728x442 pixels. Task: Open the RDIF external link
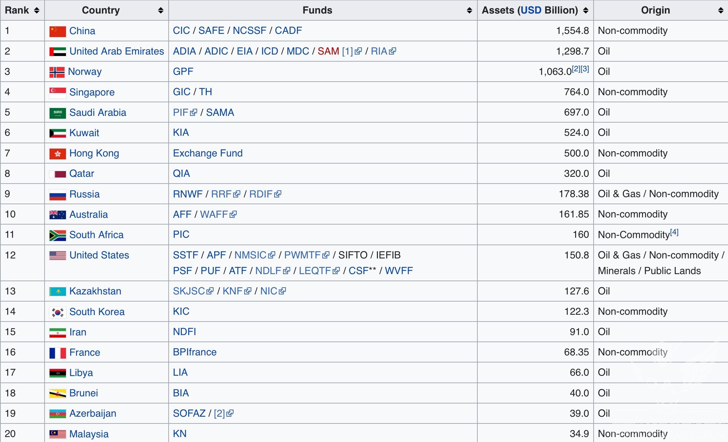pyautogui.click(x=265, y=194)
